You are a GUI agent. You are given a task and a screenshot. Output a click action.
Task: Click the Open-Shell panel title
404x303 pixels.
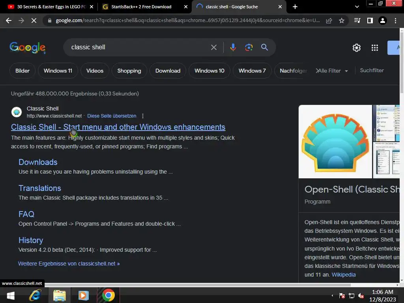click(352, 189)
